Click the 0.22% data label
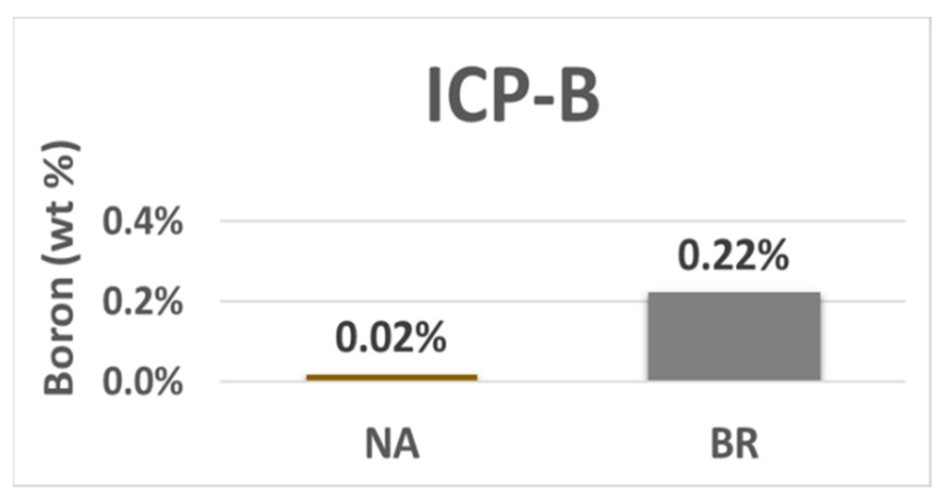This screenshot has height=502, width=948. pyautogui.click(x=733, y=255)
